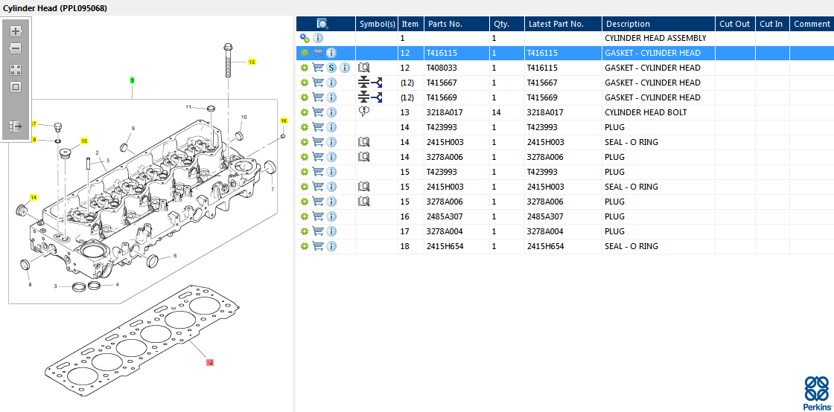
Task: Click the single-square fit view icon
Action: pyautogui.click(x=16, y=87)
